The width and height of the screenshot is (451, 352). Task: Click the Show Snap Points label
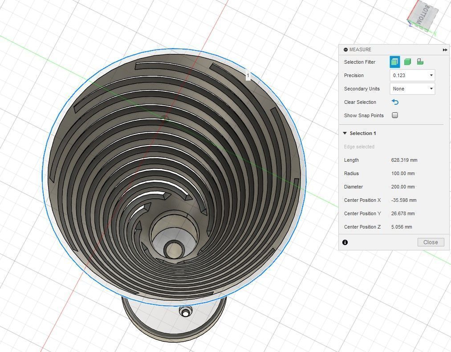click(364, 115)
